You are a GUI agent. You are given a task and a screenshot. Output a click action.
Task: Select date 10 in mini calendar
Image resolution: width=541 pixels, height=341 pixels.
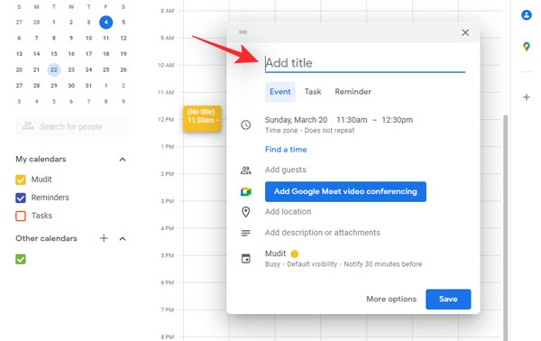tap(88, 38)
